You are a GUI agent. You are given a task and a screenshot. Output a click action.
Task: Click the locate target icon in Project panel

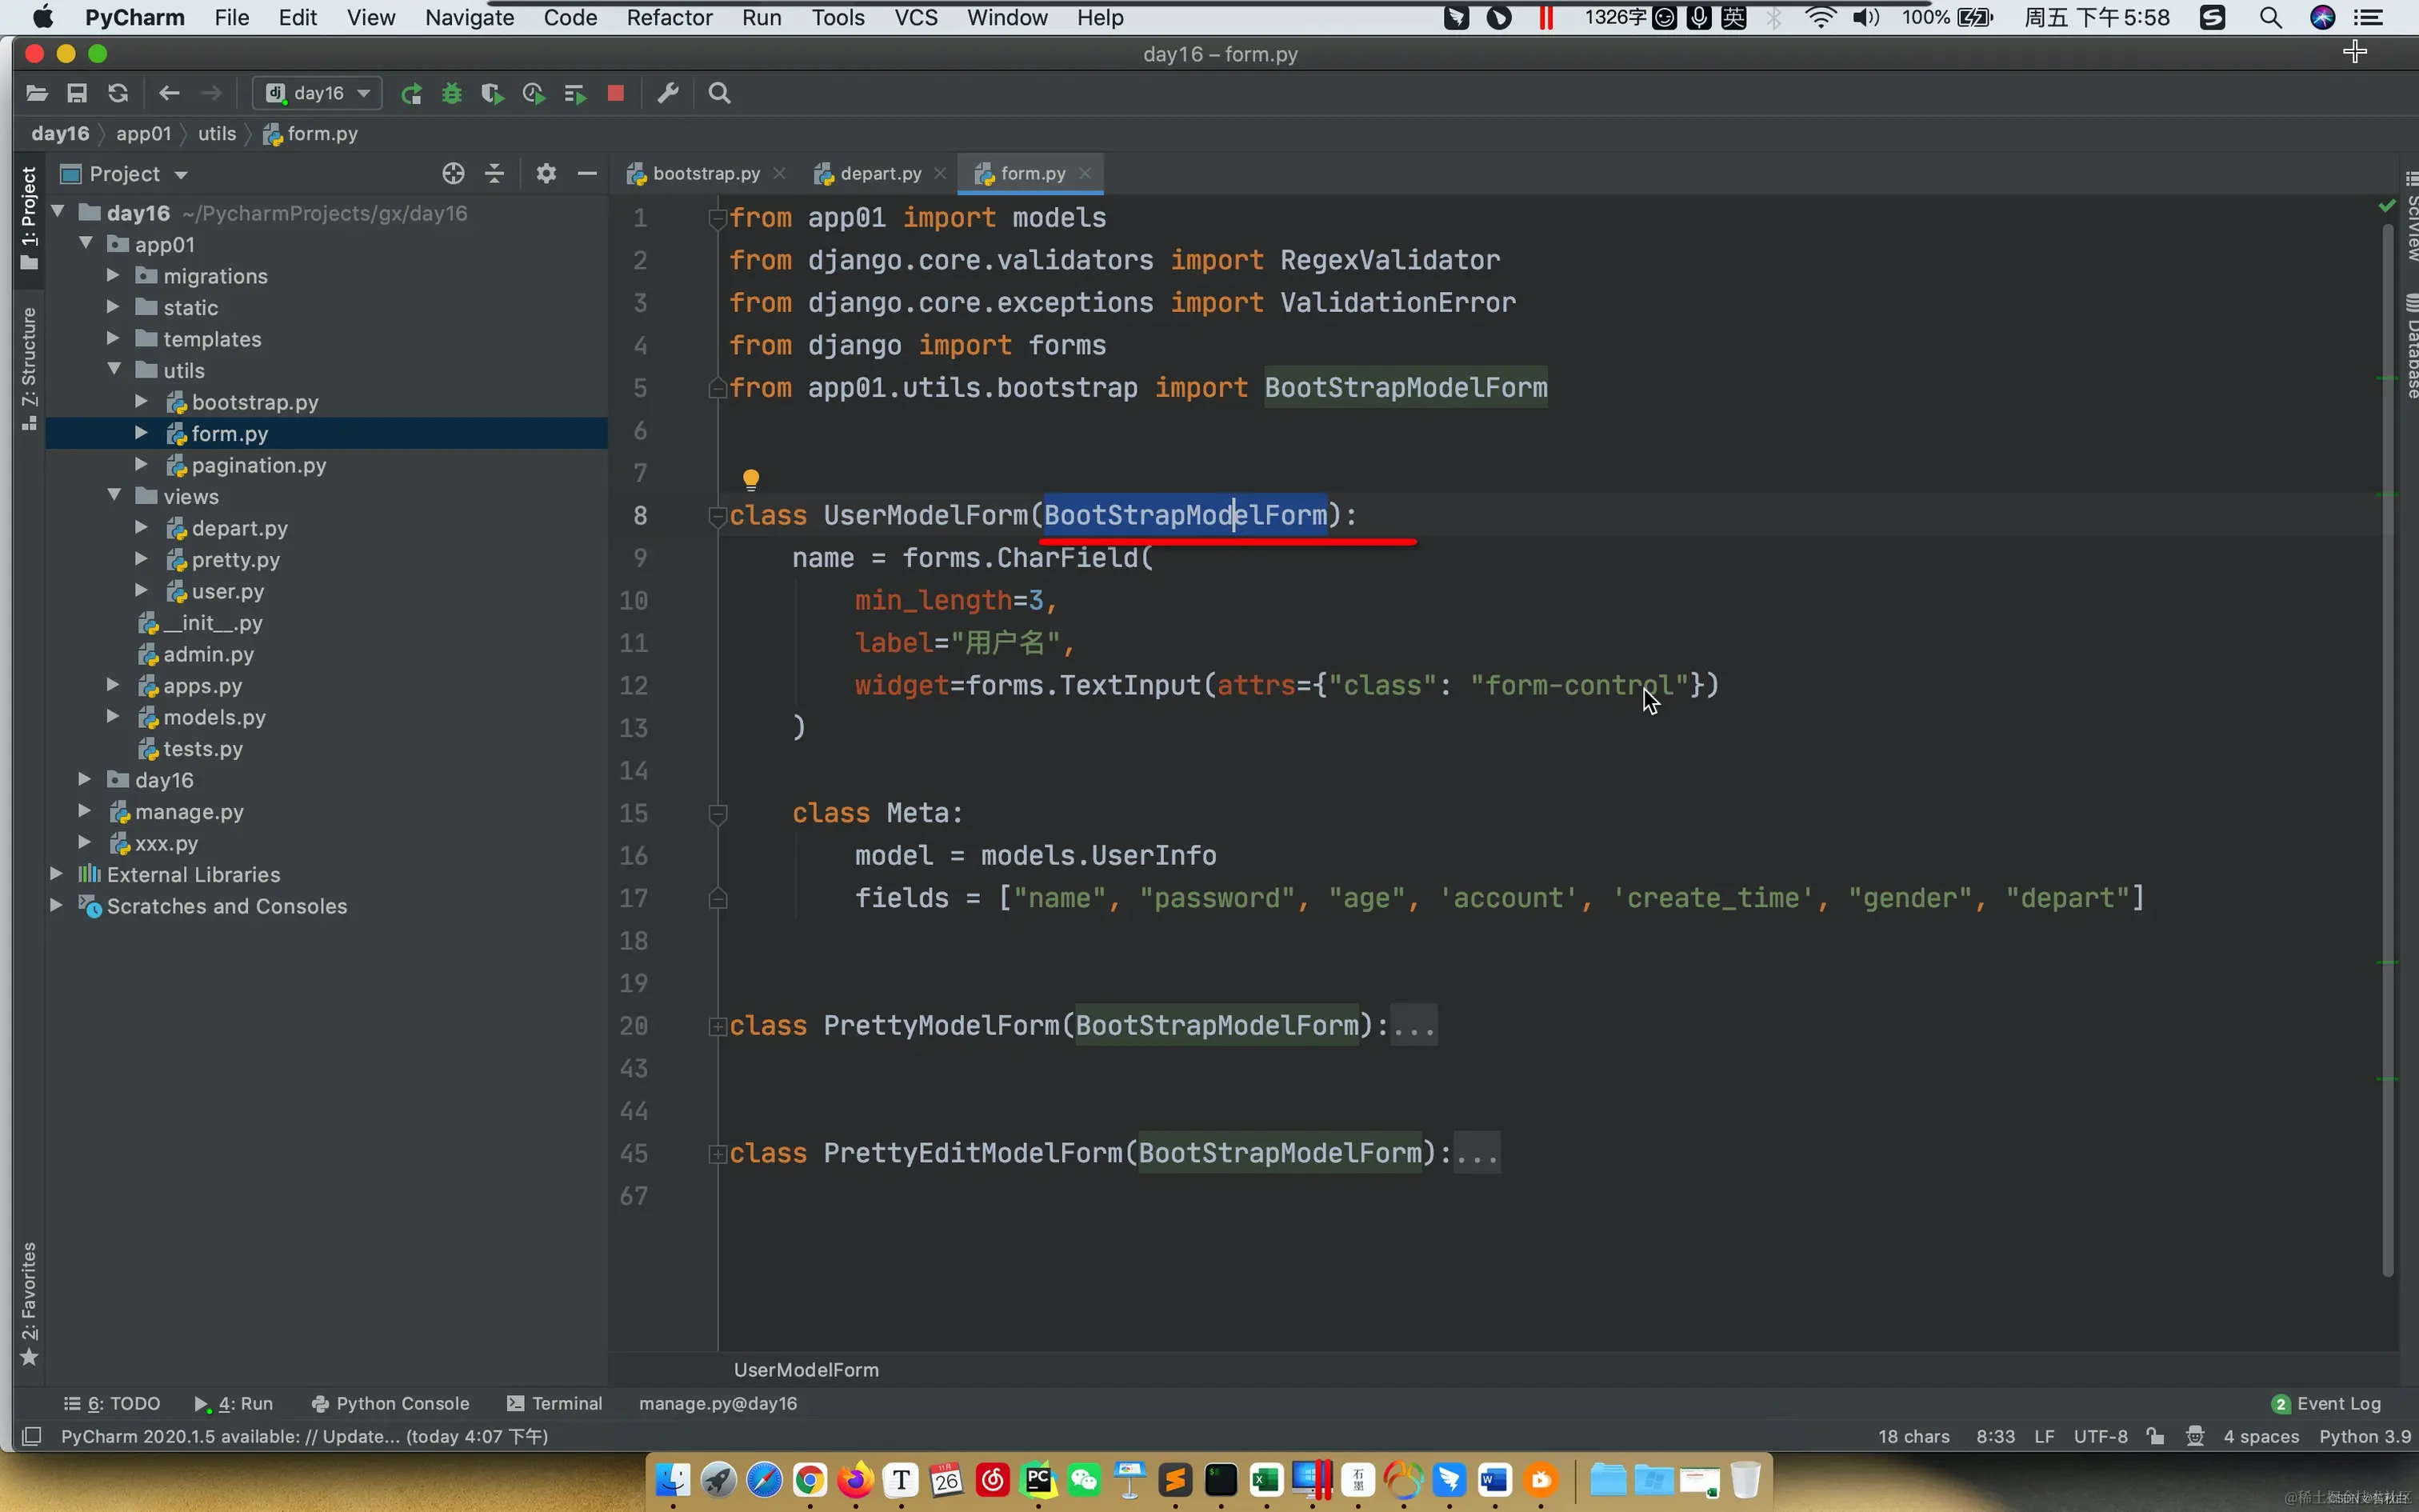point(453,174)
